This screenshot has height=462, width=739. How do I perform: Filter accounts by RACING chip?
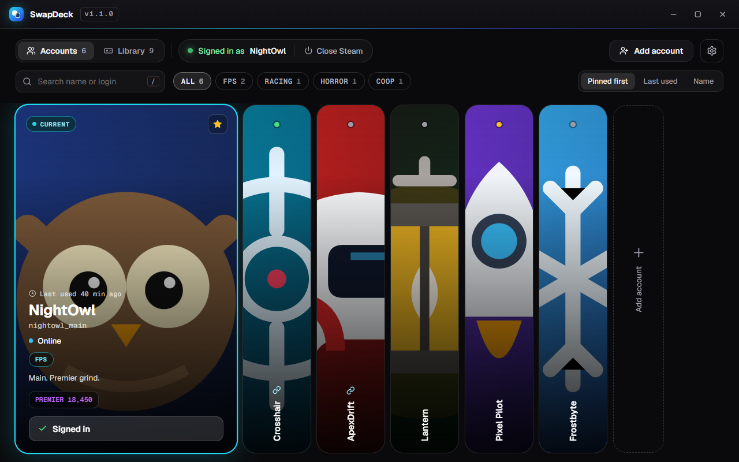(x=283, y=81)
